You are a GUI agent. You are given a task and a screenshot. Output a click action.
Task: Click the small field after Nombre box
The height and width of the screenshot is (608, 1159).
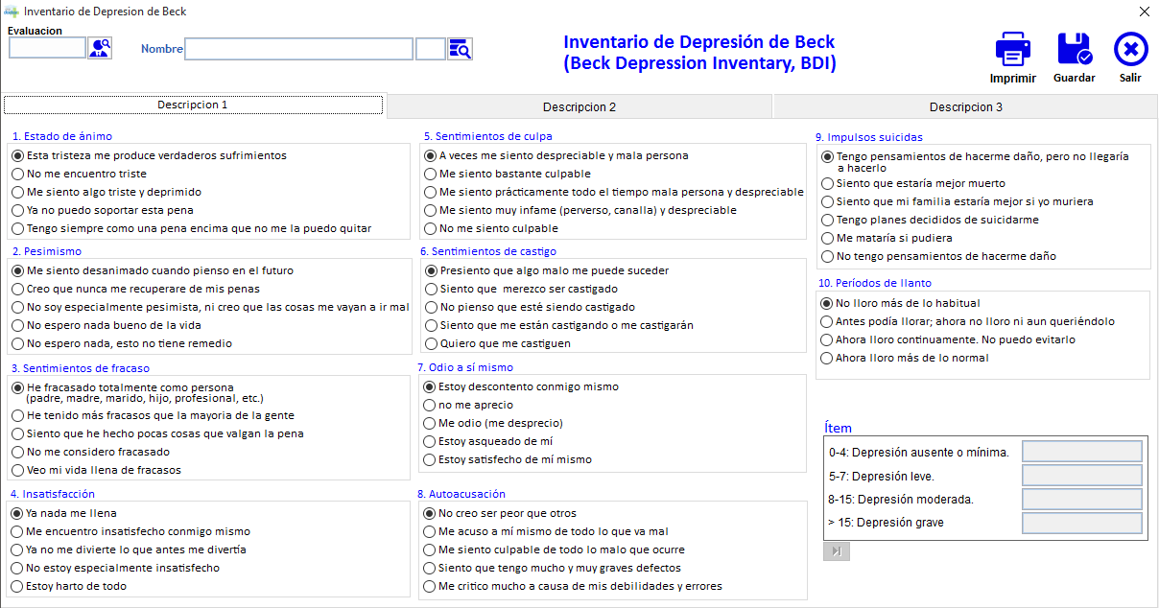click(431, 49)
